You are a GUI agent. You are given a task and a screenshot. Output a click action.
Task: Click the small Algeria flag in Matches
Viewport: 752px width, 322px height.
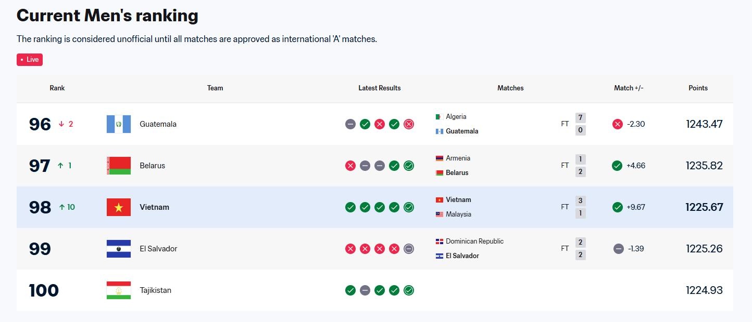[x=439, y=117]
